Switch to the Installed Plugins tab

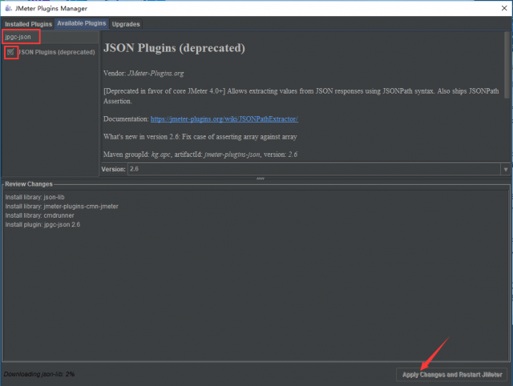28,24
